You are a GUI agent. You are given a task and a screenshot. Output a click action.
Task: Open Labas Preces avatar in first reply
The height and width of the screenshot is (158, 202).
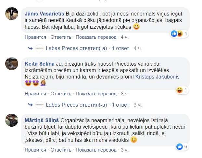click(x=39, y=48)
